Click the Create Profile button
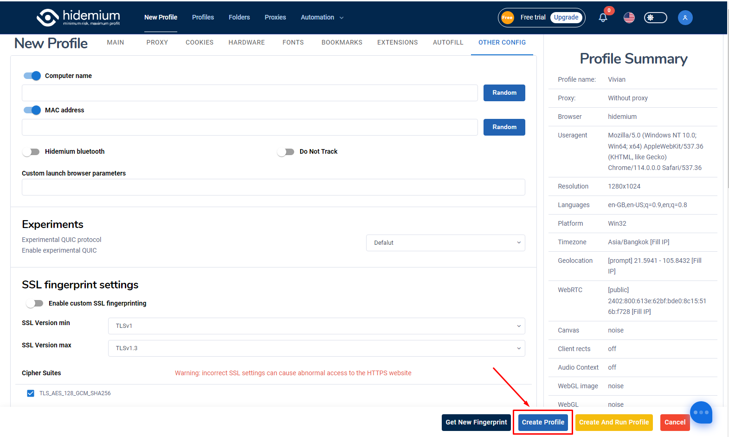The height and width of the screenshot is (437, 729). click(x=543, y=422)
